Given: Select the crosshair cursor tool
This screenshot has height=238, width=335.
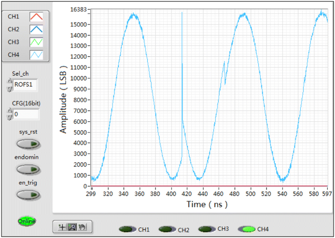Looking at the screenshot, I should point(63,227).
